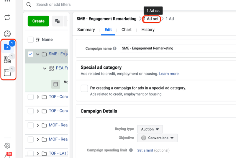Click the campaigns folder icon in sidebar
236x158 pixels.
click(x=7, y=47)
